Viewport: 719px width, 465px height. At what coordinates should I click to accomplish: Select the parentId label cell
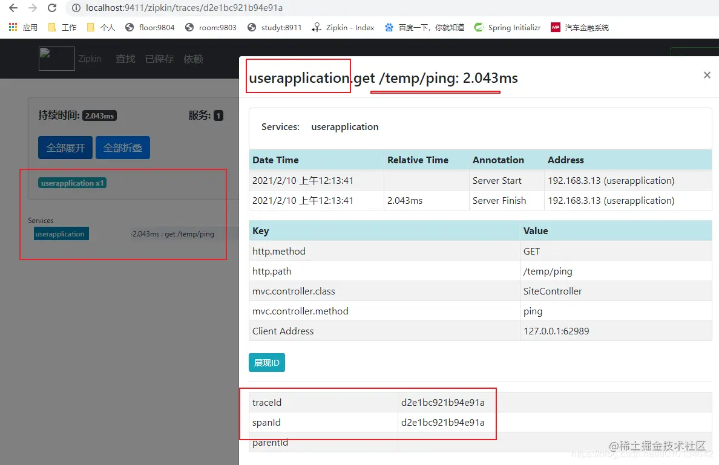(323, 442)
